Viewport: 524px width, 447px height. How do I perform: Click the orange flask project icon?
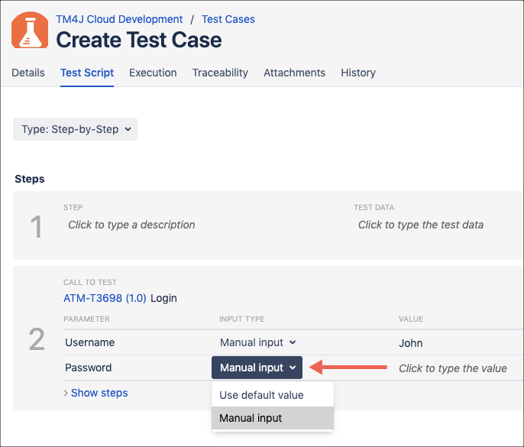[29, 31]
